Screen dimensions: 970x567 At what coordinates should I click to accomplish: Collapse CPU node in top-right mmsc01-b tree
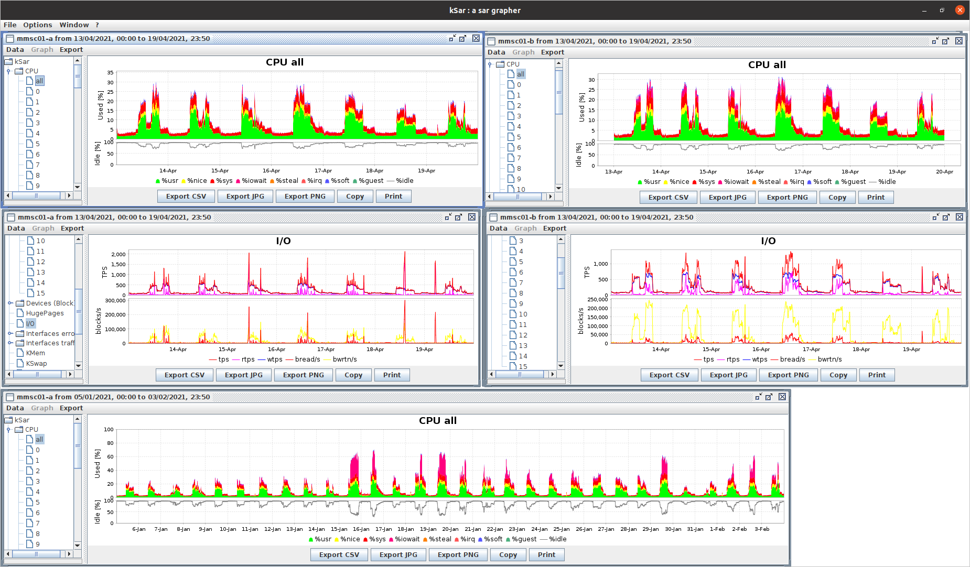490,64
